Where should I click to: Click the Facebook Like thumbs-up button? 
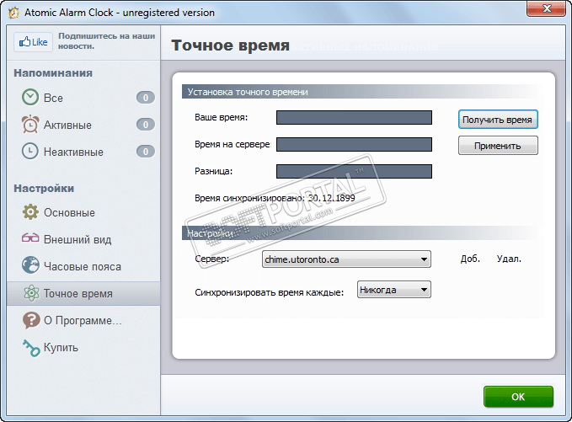33,42
